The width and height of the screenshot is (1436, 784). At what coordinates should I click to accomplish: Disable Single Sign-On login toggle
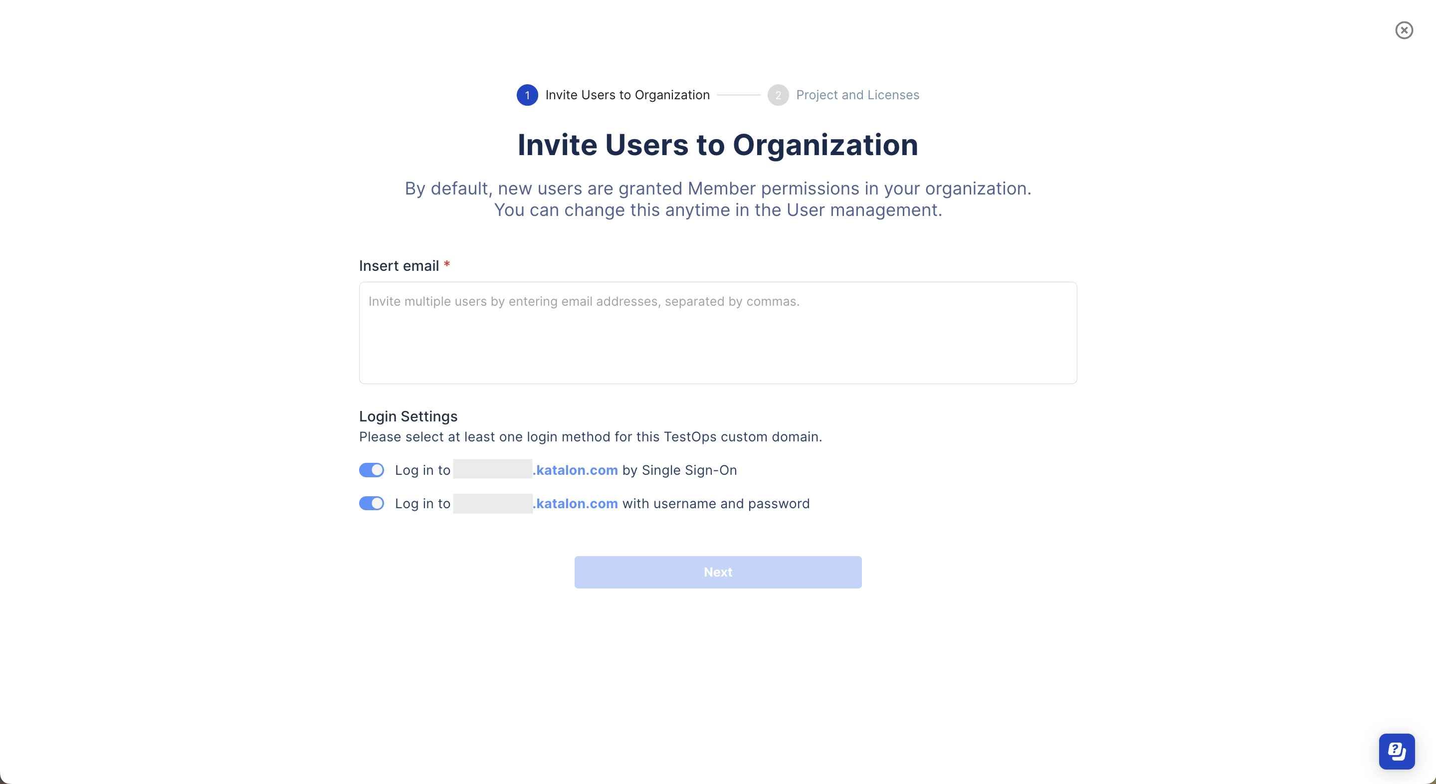point(371,470)
